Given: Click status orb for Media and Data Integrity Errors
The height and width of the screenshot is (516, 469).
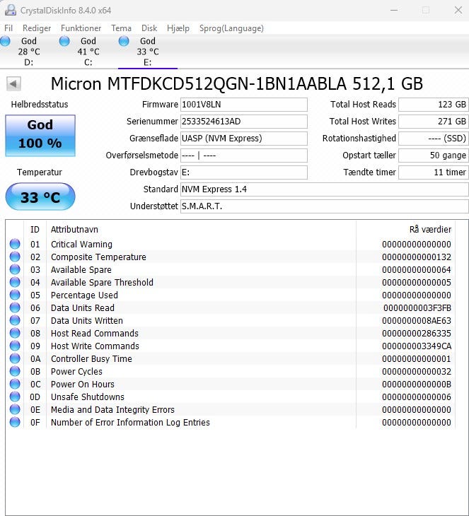Looking at the screenshot, I should coord(15,409).
